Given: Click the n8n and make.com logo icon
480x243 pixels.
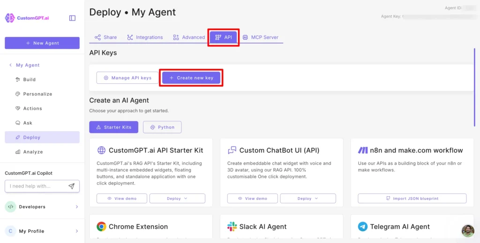Looking at the screenshot, I should [363, 150].
